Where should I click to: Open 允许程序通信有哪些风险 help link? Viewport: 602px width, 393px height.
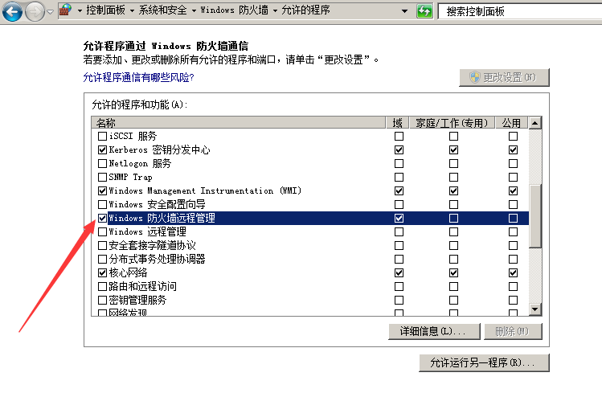[138, 78]
